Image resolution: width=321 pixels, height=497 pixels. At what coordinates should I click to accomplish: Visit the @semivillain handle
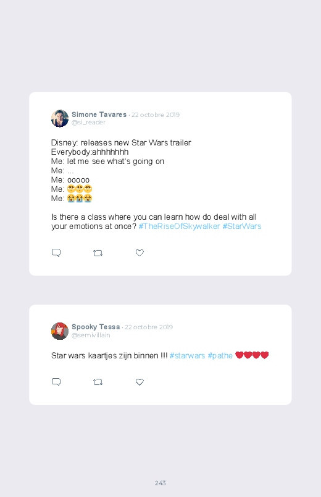tap(91, 335)
